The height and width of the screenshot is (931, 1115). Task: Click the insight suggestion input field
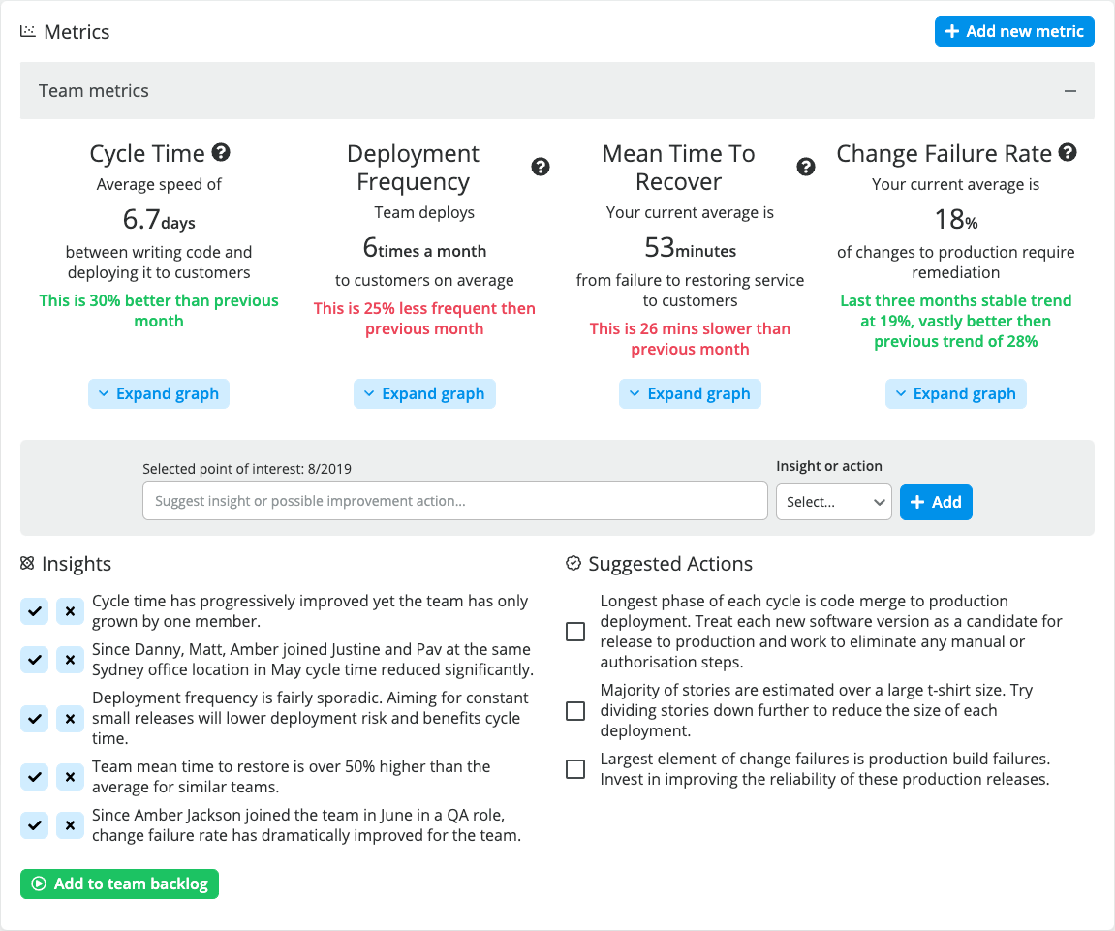[x=454, y=501]
